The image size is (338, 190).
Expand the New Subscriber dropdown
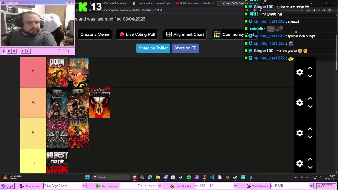[x=311, y=186]
